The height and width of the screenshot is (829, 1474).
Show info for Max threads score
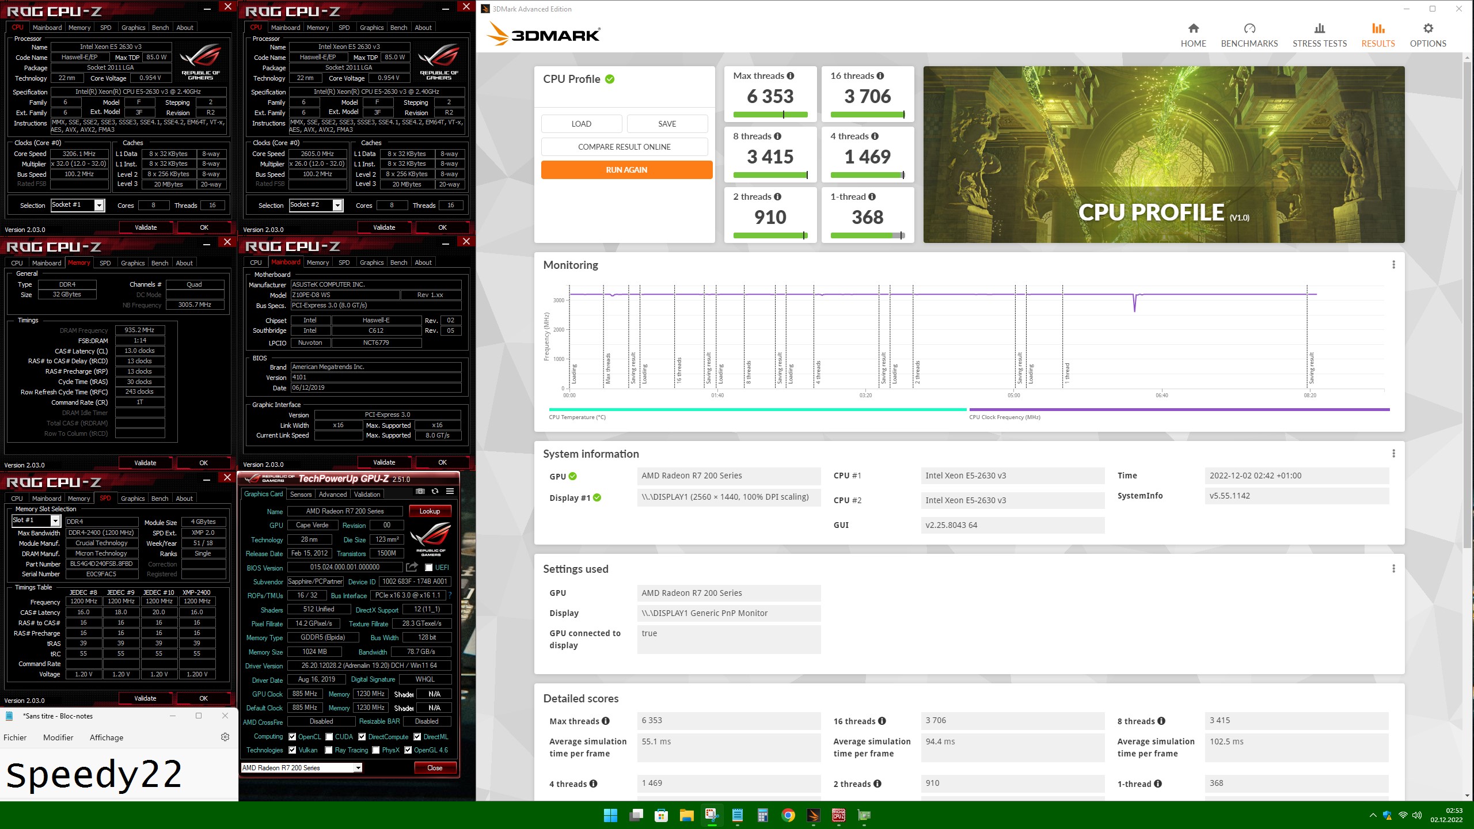tap(791, 76)
